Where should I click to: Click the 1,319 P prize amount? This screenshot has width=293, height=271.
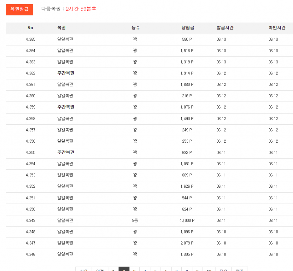pos(187,62)
